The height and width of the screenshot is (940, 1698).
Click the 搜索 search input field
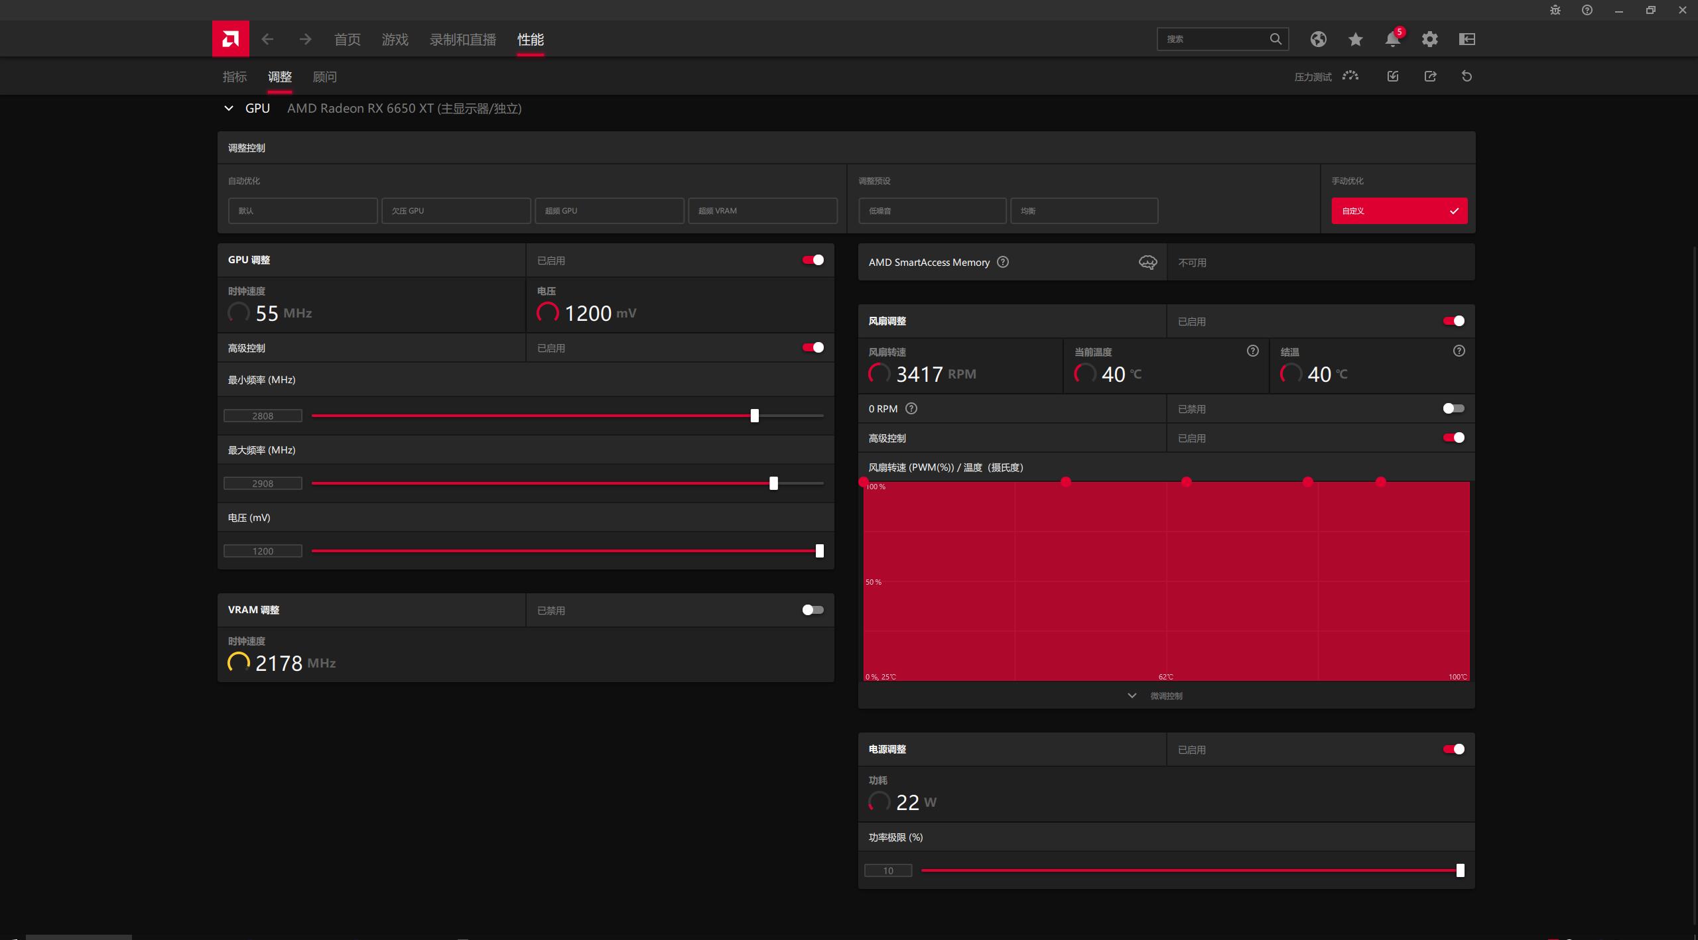[x=1214, y=39]
